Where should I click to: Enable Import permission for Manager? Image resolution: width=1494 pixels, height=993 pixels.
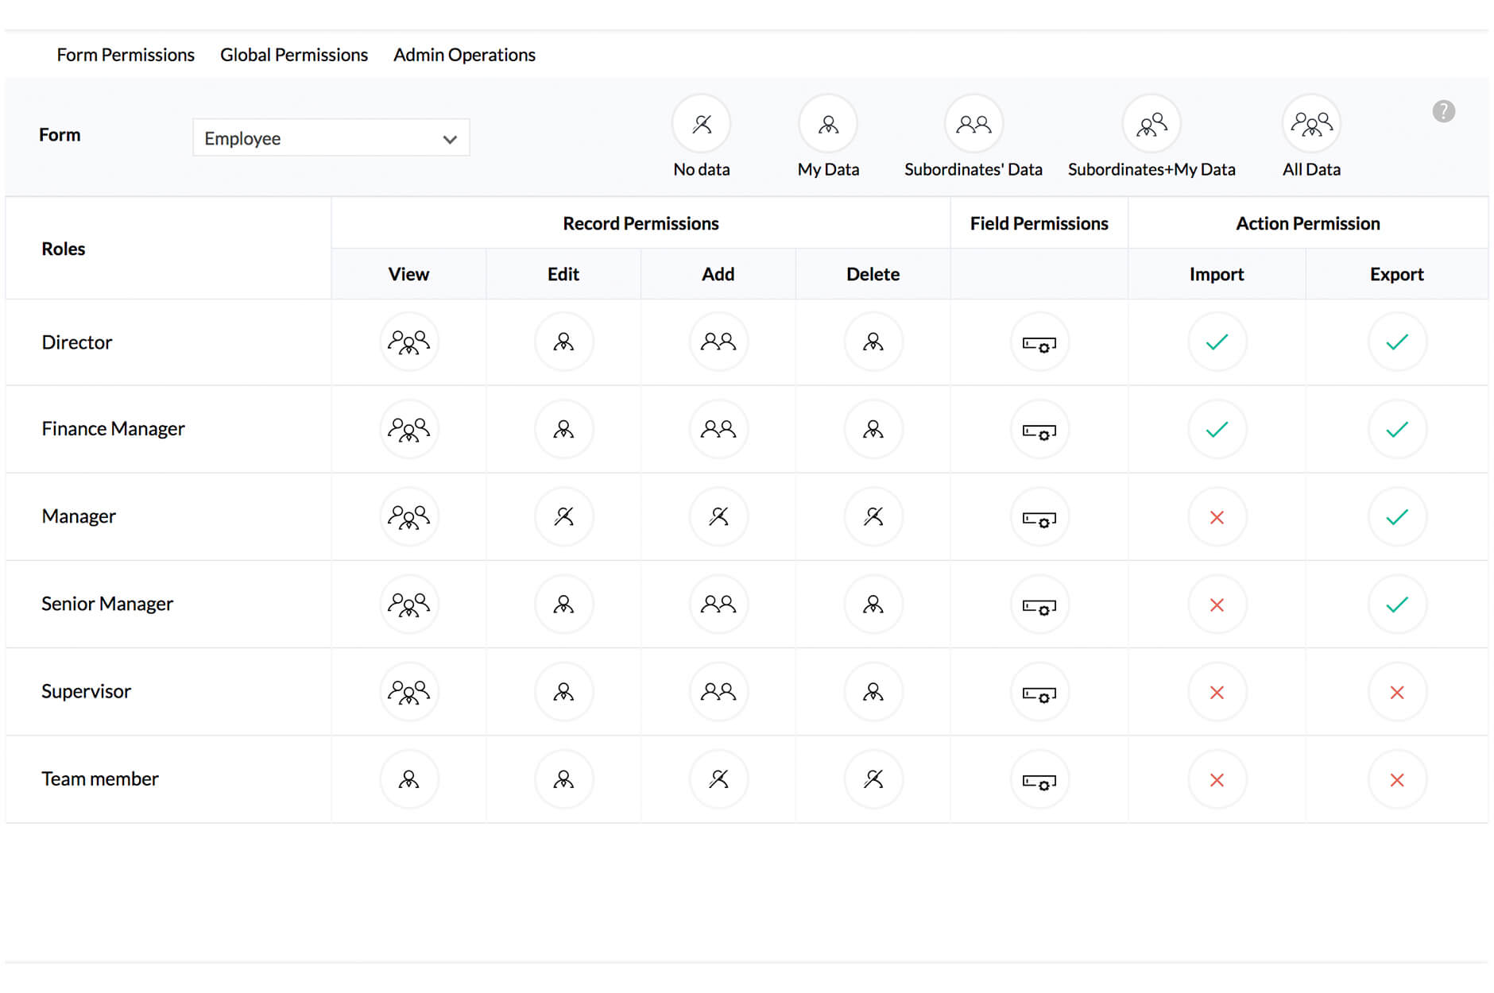coord(1217,517)
